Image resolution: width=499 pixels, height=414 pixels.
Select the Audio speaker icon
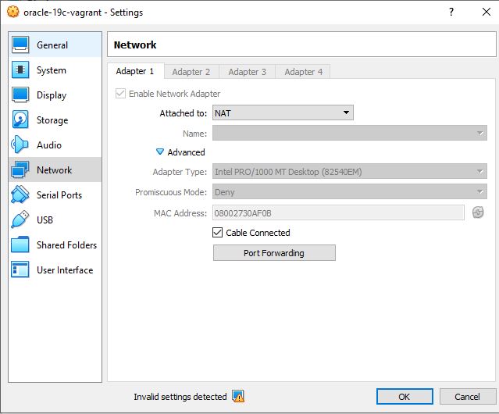tap(21, 145)
